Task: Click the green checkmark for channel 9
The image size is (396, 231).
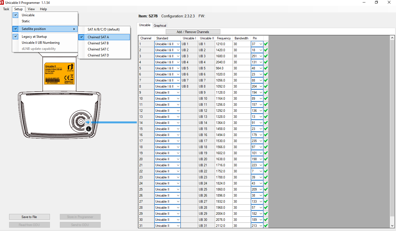Action: click(x=266, y=93)
